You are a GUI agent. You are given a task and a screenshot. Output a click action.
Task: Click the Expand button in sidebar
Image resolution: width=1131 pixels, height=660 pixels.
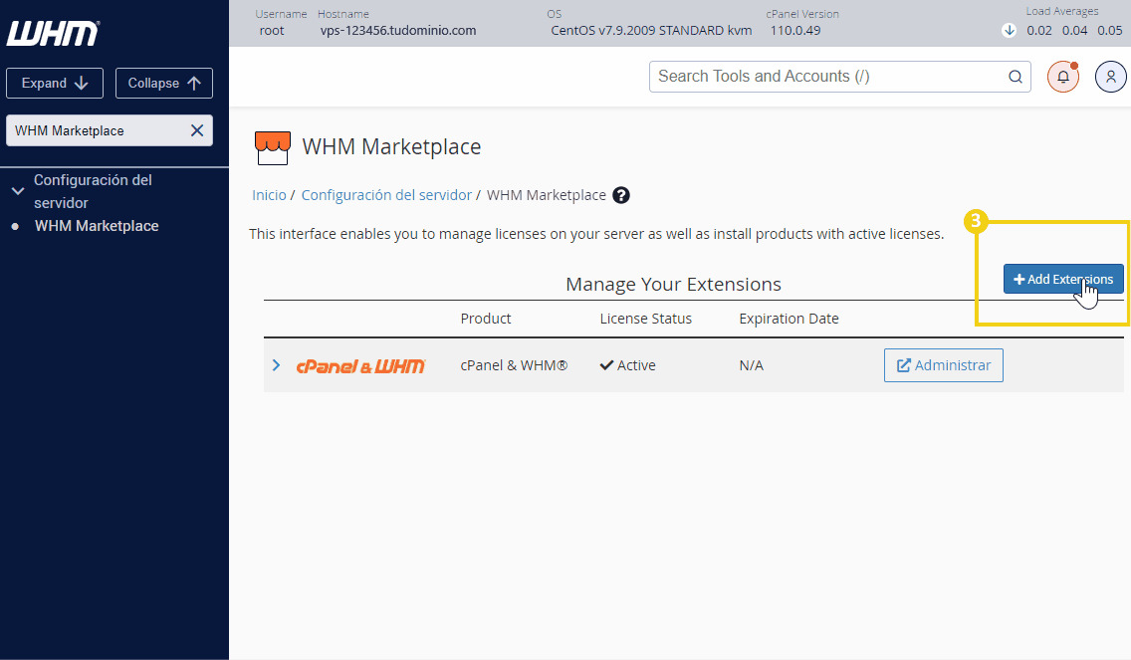tap(55, 83)
